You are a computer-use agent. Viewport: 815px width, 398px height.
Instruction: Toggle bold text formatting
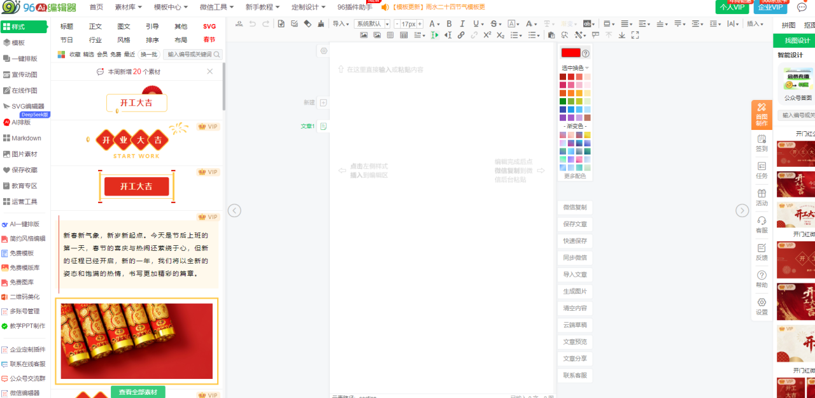pyautogui.click(x=449, y=24)
